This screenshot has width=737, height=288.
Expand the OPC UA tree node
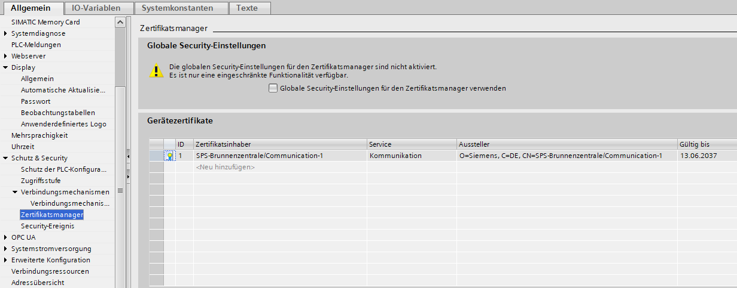tap(5, 237)
